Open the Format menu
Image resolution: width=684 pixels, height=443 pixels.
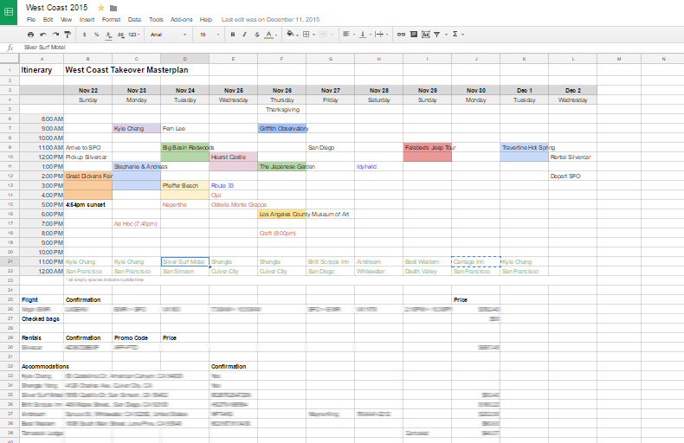[111, 20]
